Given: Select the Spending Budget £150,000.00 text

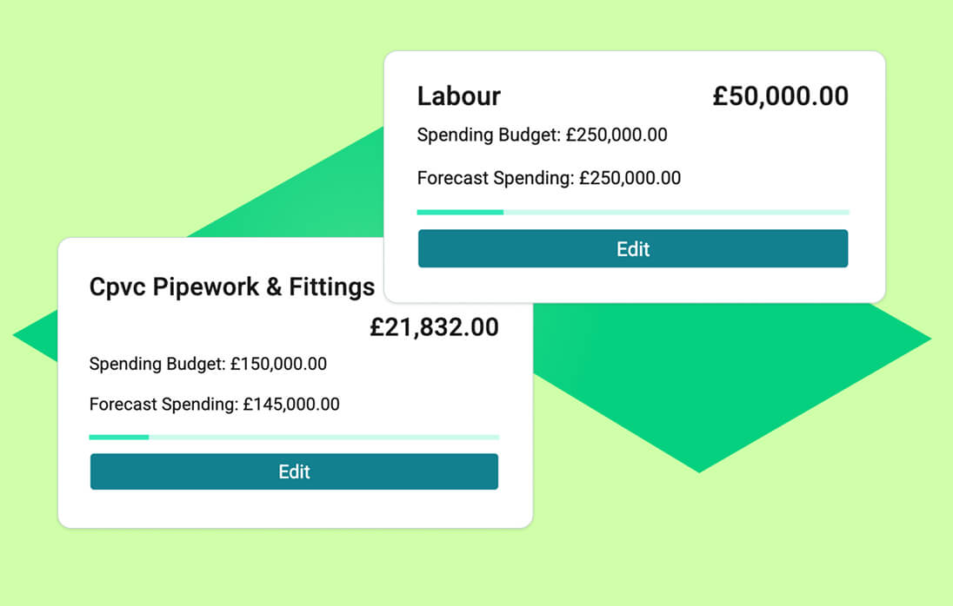Looking at the screenshot, I should point(208,364).
